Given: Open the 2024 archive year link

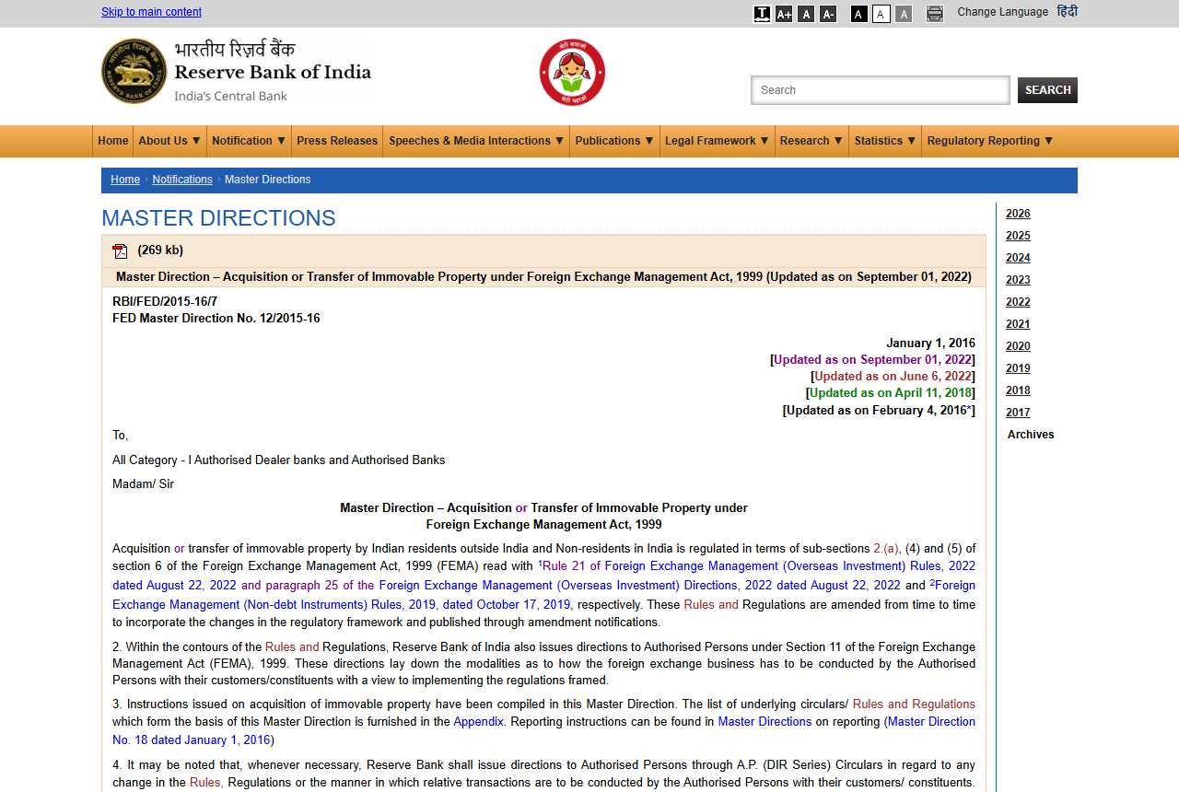Looking at the screenshot, I should pyautogui.click(x=1018, y=258).
